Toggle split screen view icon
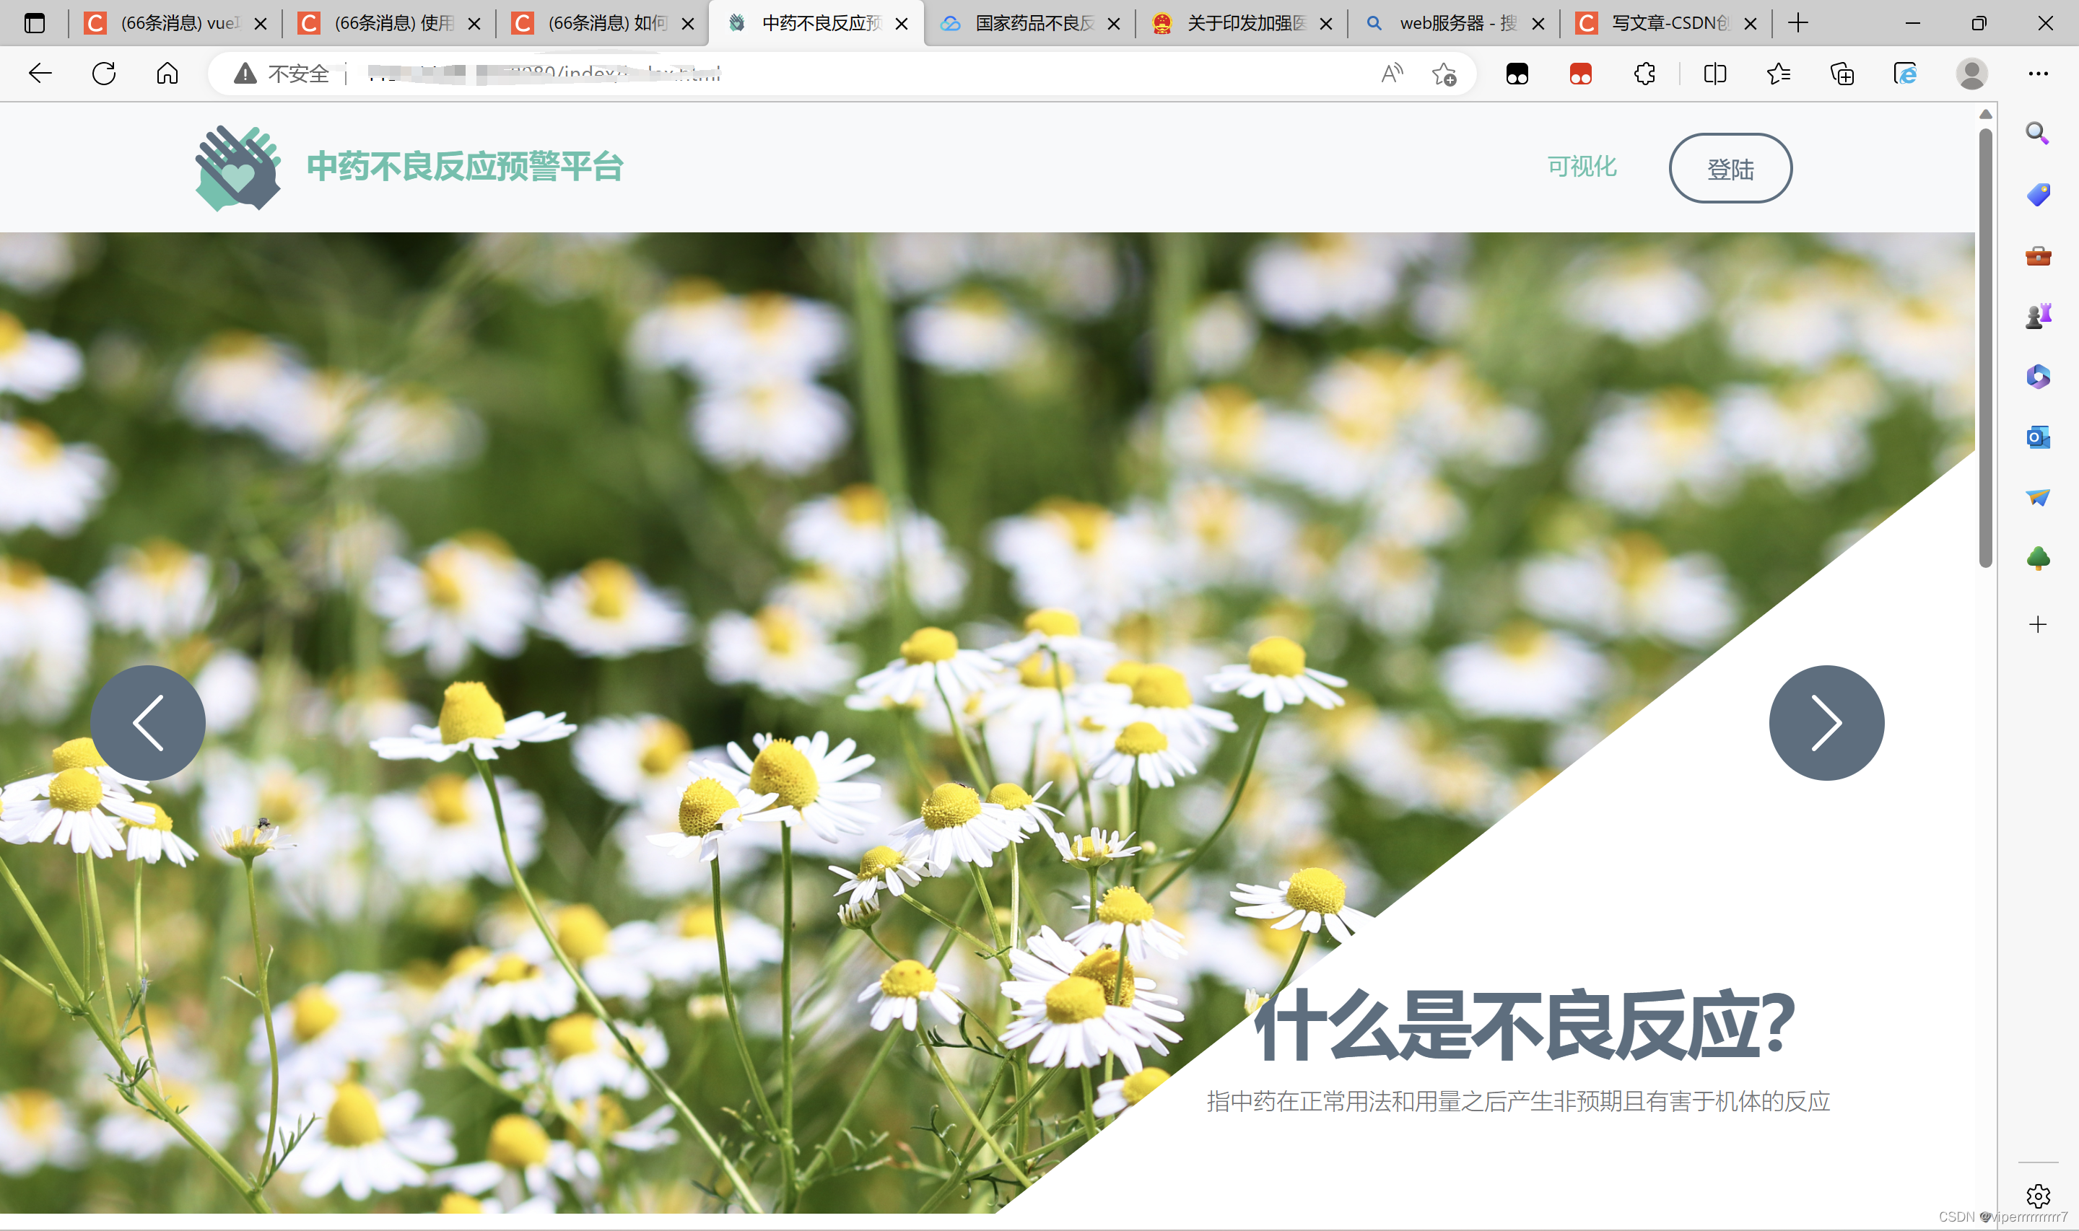 (x=1714, y=74)
